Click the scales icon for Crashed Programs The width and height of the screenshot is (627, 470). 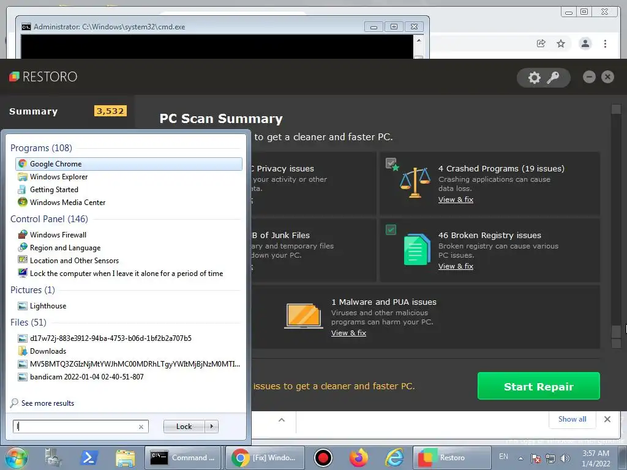coord(415,183)
